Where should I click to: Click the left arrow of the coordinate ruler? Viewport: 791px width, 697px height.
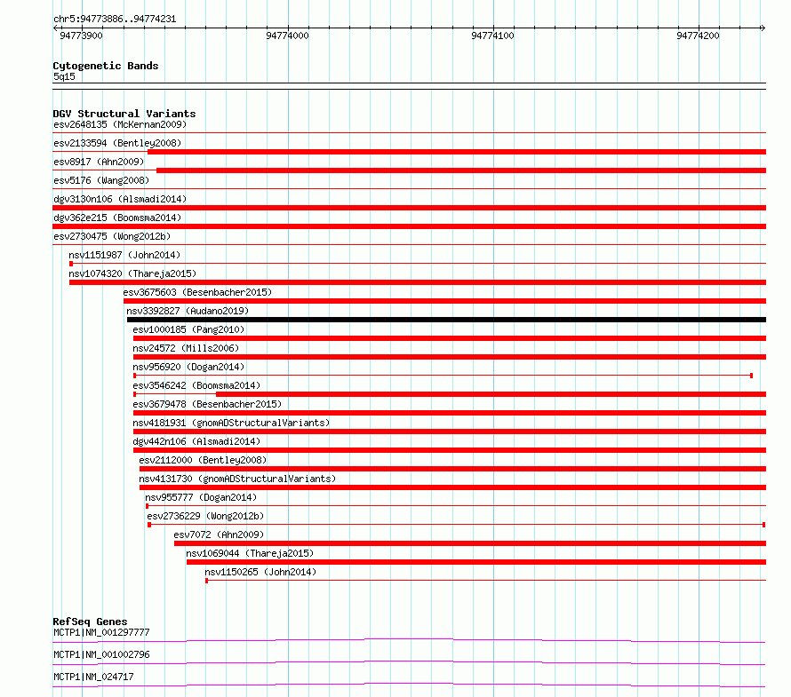click(55, 28)
